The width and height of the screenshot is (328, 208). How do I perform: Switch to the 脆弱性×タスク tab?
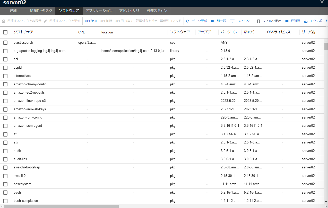(41, 11)
